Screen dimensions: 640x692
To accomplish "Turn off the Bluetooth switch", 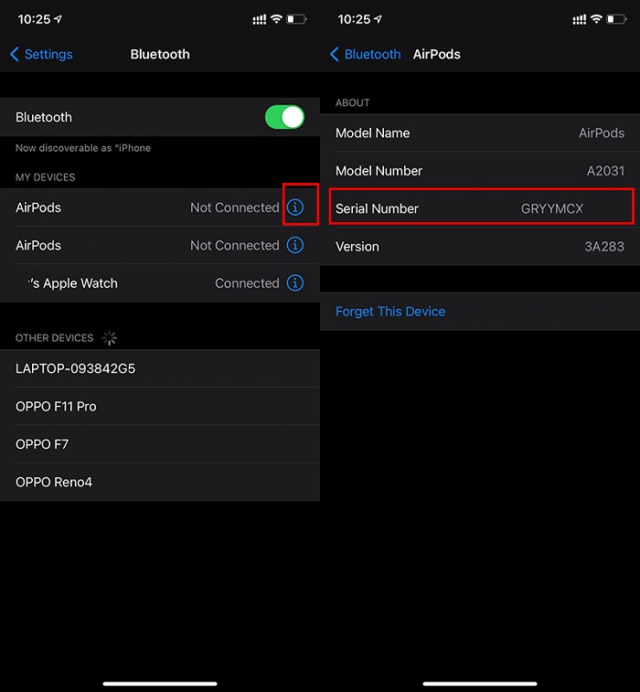I will (284, 117).
